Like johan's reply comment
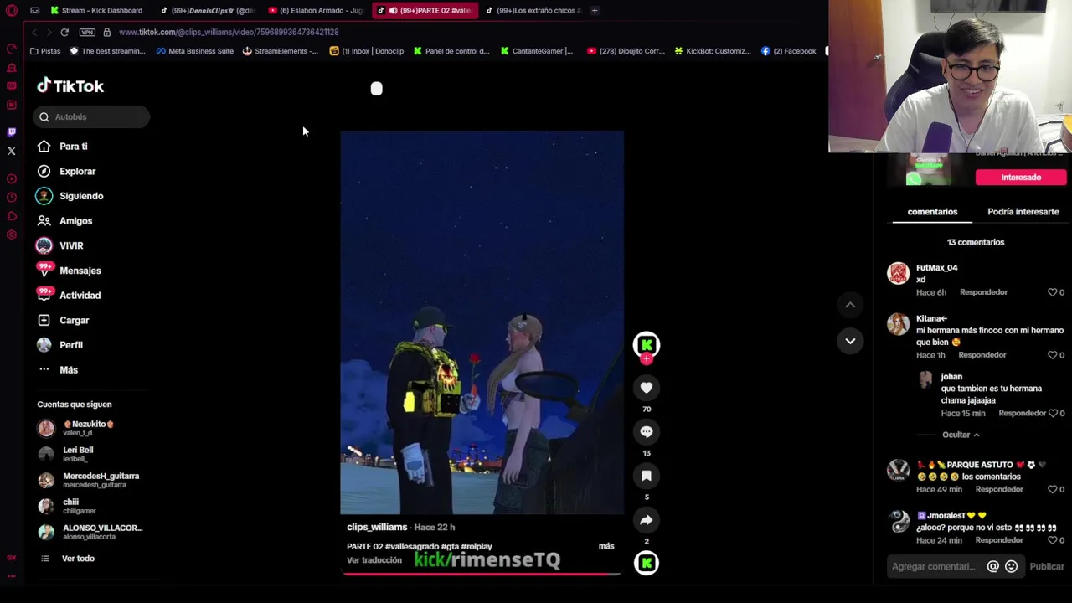The height and width of the screenshot is (603, 1072). [x=1053, y=413]
